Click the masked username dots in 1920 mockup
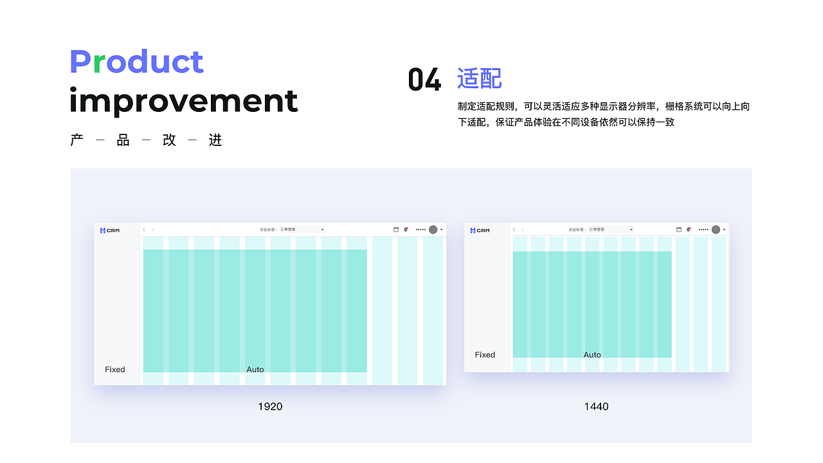Image resolution: width=823 pixels, height=463 pixels. (421, 230)
